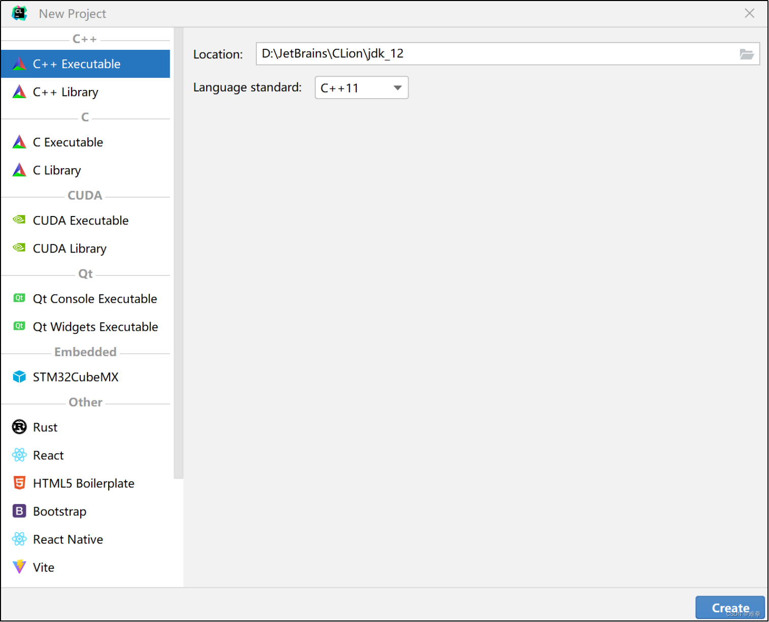Click the CLion logo in title bar
Screen dimensions: 769x622
19,13
